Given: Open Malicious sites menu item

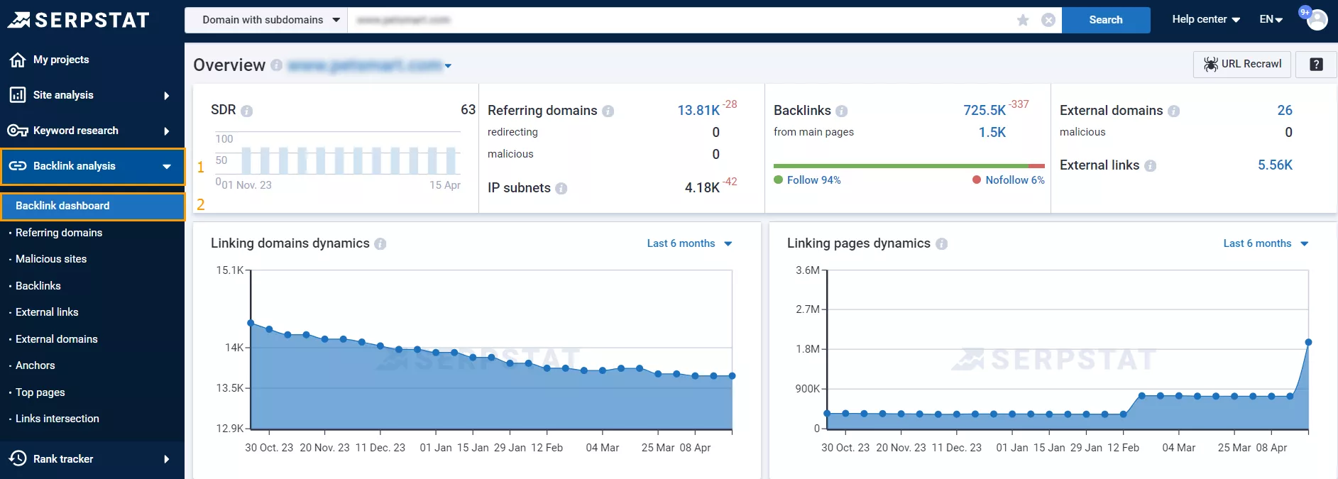Looking at the screenshot, I should 51,259.
